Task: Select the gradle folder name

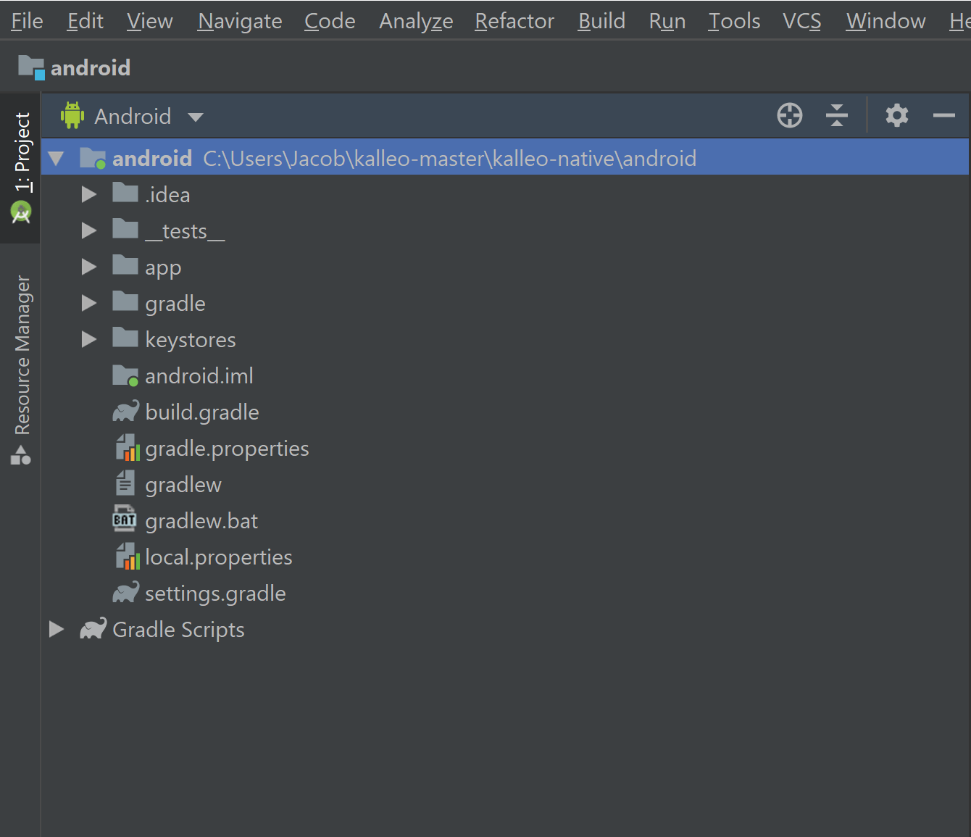Action: click(175, 303)
